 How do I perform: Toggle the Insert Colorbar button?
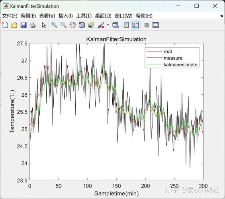pyautogui.click(x=126, y=25)
